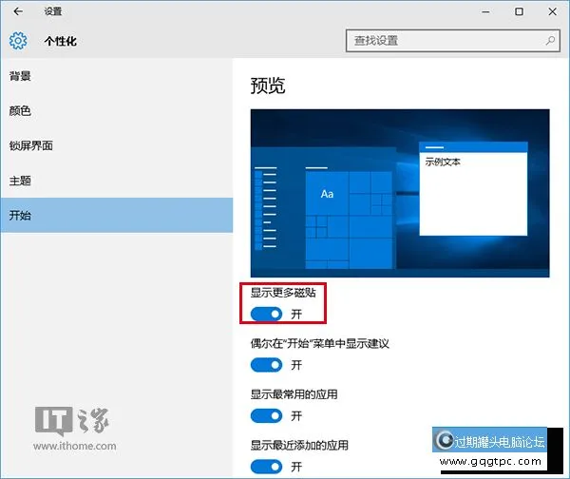570x479 pixels.
Task: Maximize the Settings window
Action: (x=519, y=12)
